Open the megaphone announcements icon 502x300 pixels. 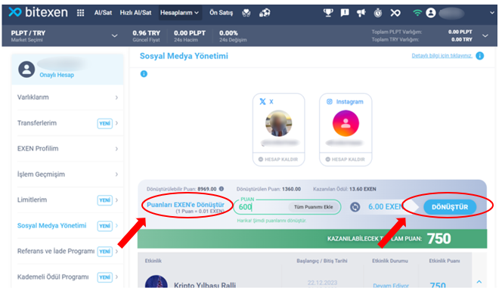[x=361, y=13]
